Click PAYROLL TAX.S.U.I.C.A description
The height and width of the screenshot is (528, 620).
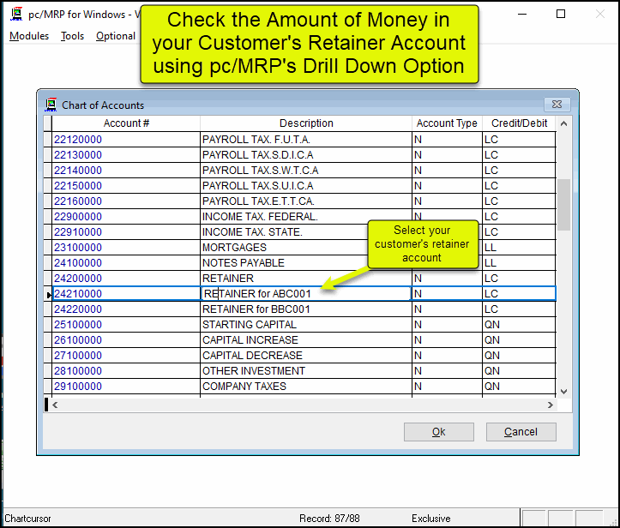coord(305,186)
